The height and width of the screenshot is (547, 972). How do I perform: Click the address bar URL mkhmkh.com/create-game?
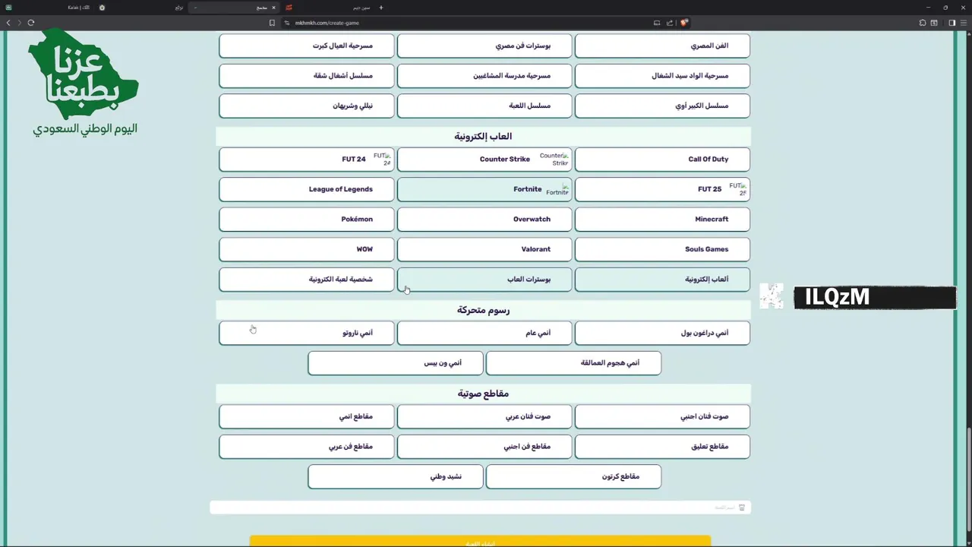(327, 23)
